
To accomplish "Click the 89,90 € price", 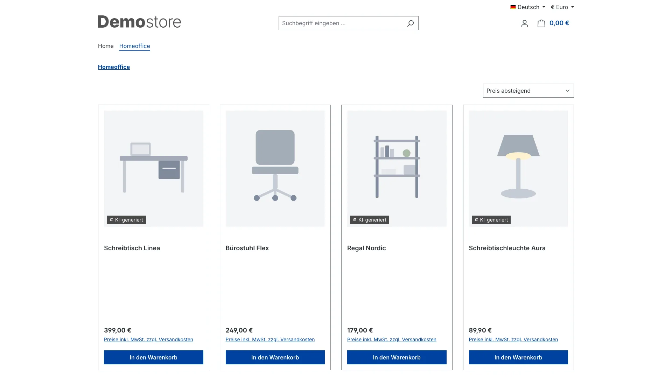I will coord(480,330).
